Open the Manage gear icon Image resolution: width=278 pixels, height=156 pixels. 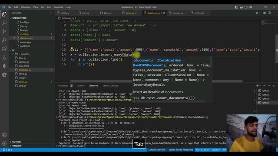[x=4, y=143]
